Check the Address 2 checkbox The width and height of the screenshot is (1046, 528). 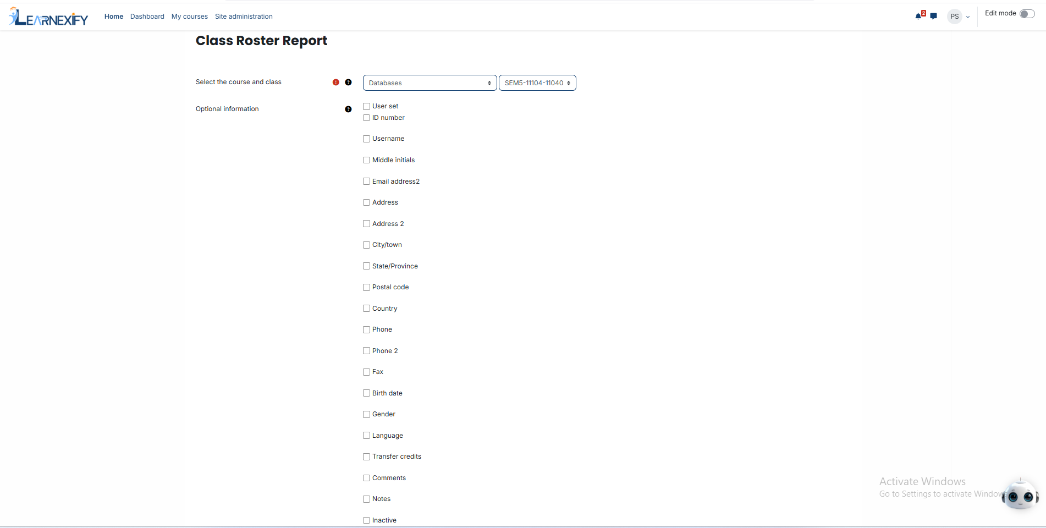(366, 223)
